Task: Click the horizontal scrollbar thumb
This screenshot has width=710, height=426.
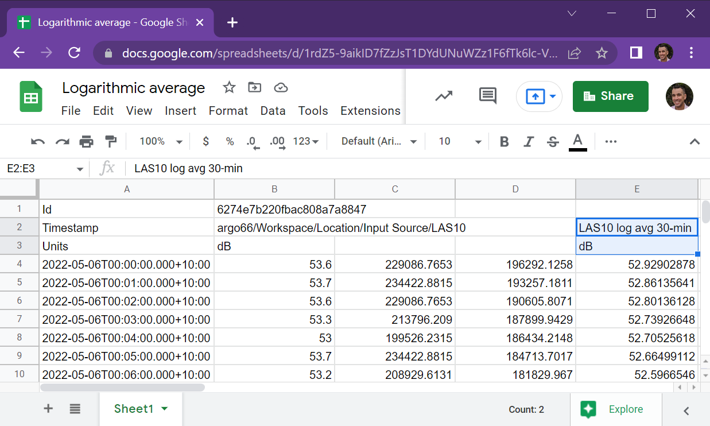Action: point(122,388)
